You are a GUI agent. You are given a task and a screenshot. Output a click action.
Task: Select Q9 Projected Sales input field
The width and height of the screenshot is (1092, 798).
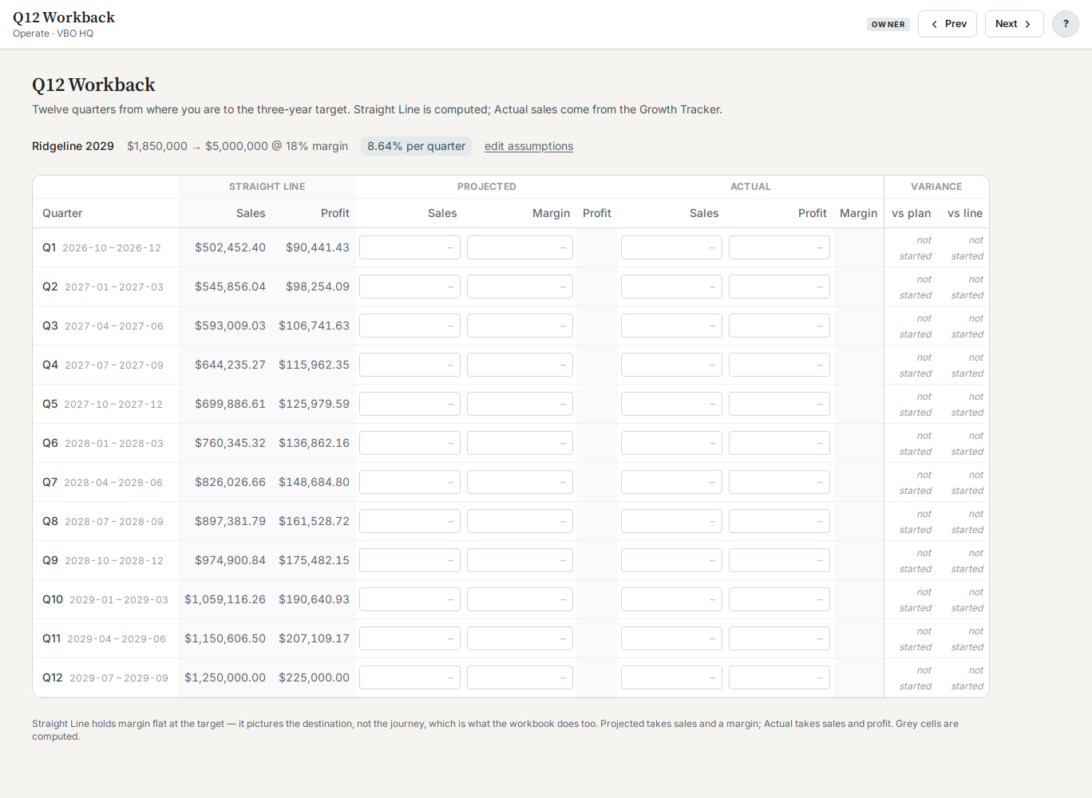[409, 560]
